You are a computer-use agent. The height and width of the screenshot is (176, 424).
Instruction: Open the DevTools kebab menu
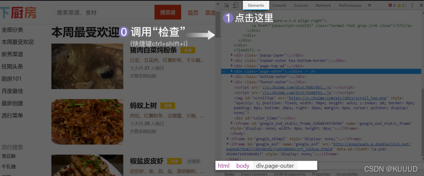412,5
